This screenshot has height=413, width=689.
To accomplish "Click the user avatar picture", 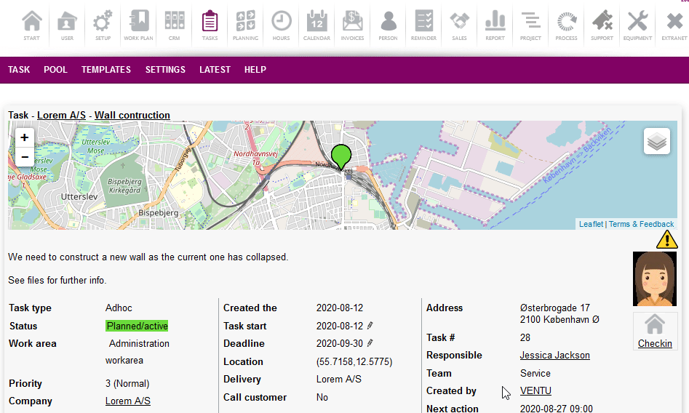I will click(x=655, y=279).
